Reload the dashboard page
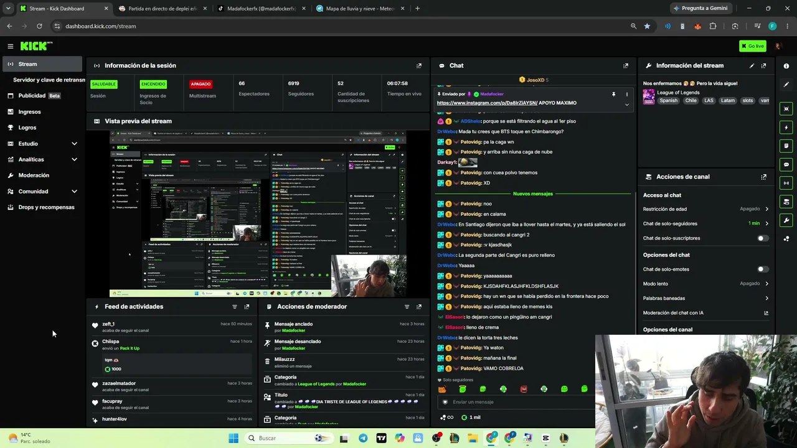Image resolution: width=797 pixels, height=448 pixels. 39,26
